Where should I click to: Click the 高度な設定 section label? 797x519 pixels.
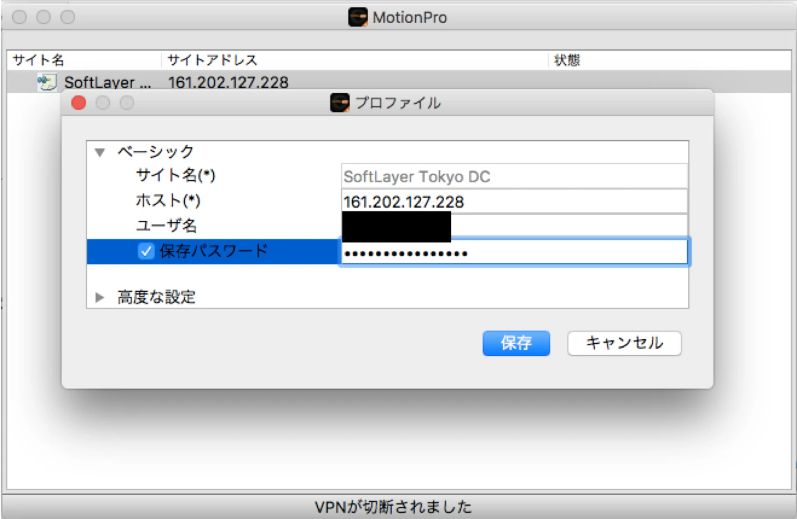[156, 297]
